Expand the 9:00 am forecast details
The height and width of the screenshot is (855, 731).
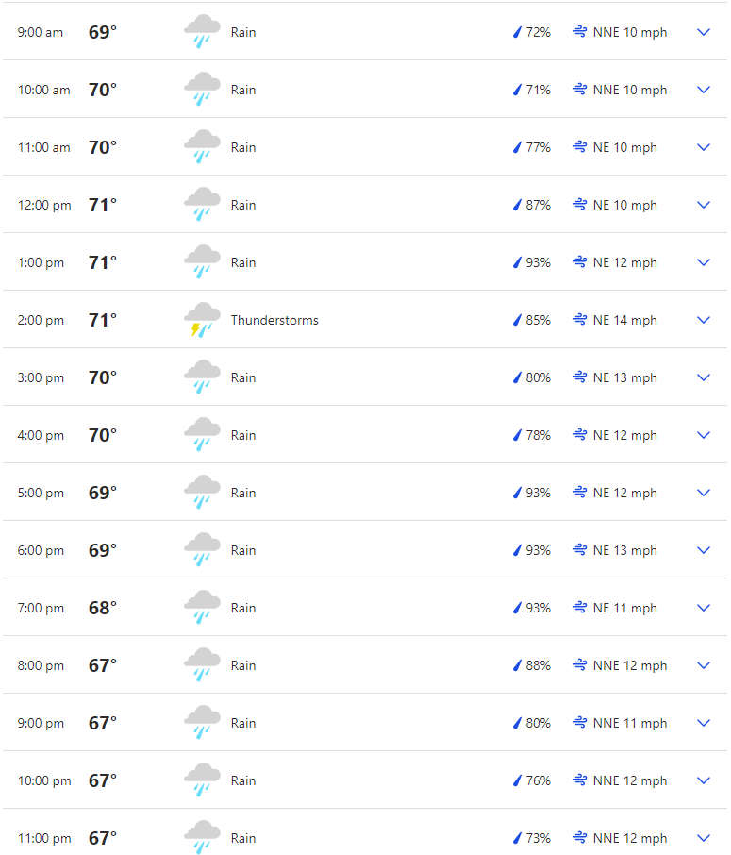coord(704,32)
